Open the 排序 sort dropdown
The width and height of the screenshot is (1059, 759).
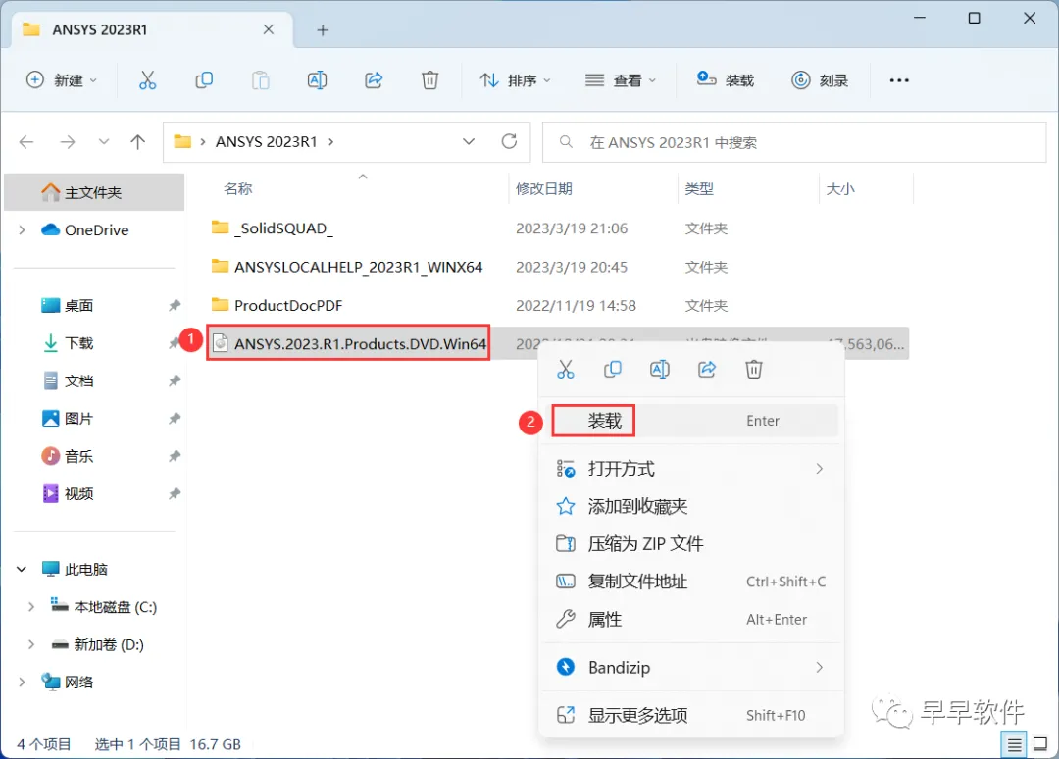pos(516,80)
